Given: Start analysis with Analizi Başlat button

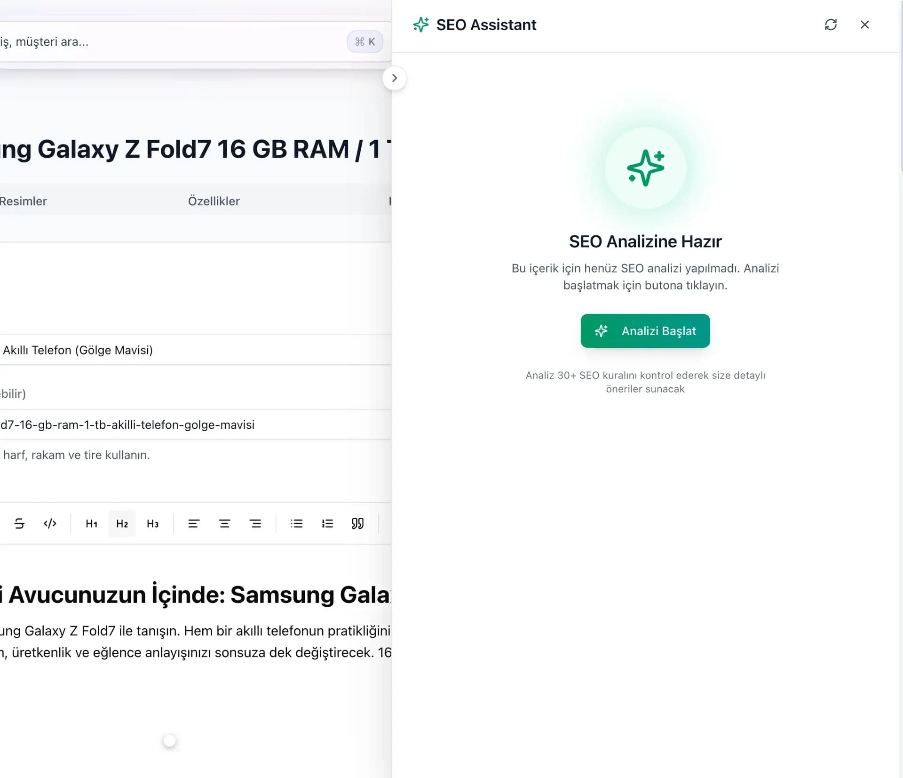Looking at the screenshot, I should [x=645, y=331].
